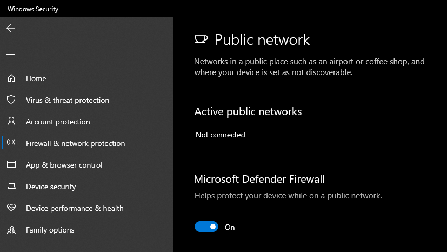Click the Active public networks heading
This screenshot has width=447, height=252.
[248, 112]
